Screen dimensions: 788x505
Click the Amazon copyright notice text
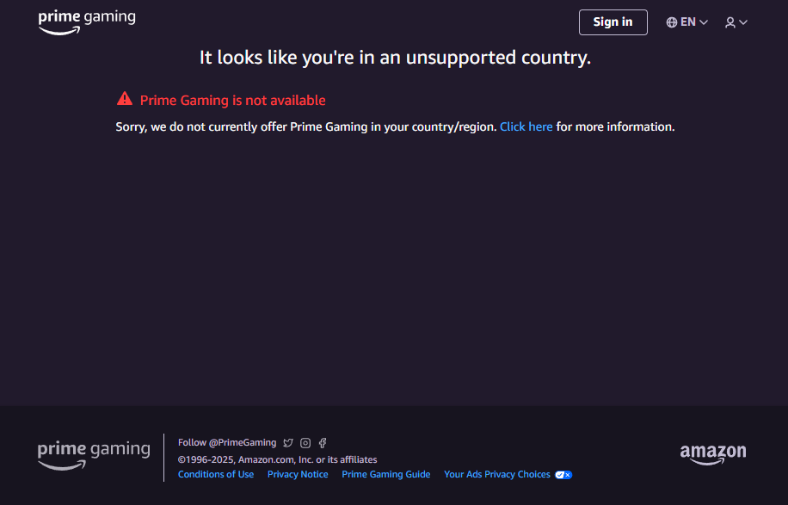tap(277, 459)
